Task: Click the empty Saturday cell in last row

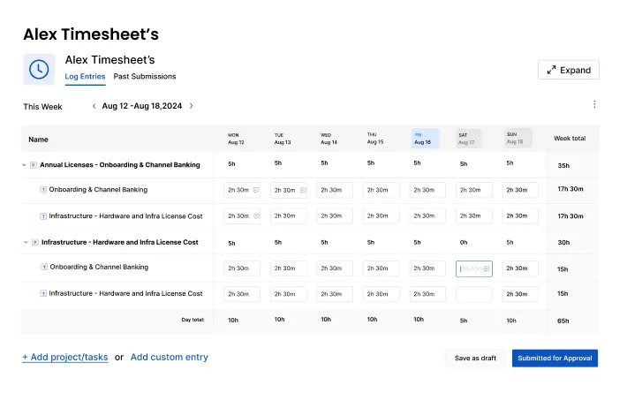Action: tap(474, 294)
